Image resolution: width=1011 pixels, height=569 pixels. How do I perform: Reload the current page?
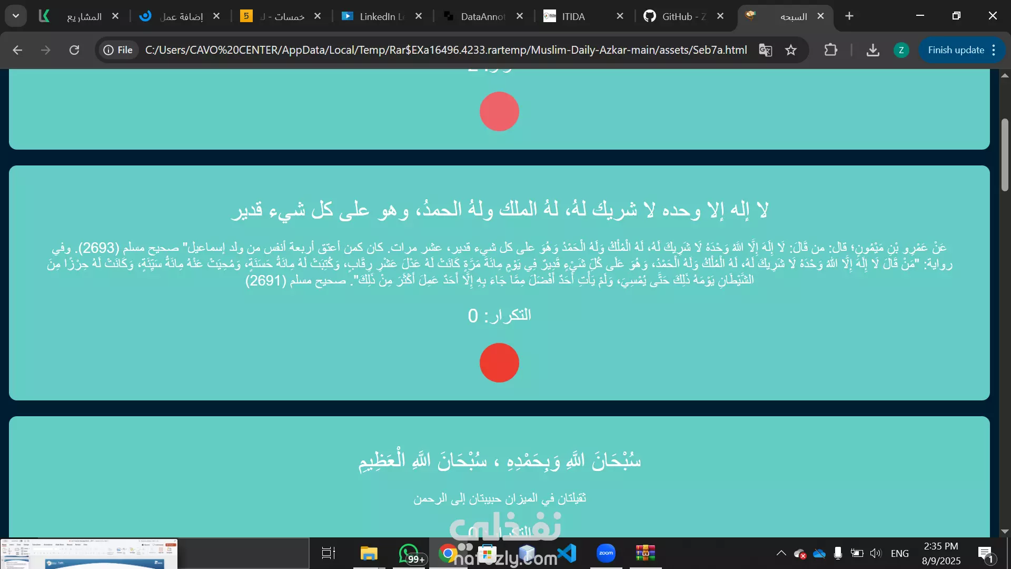[x=74, y=50]
